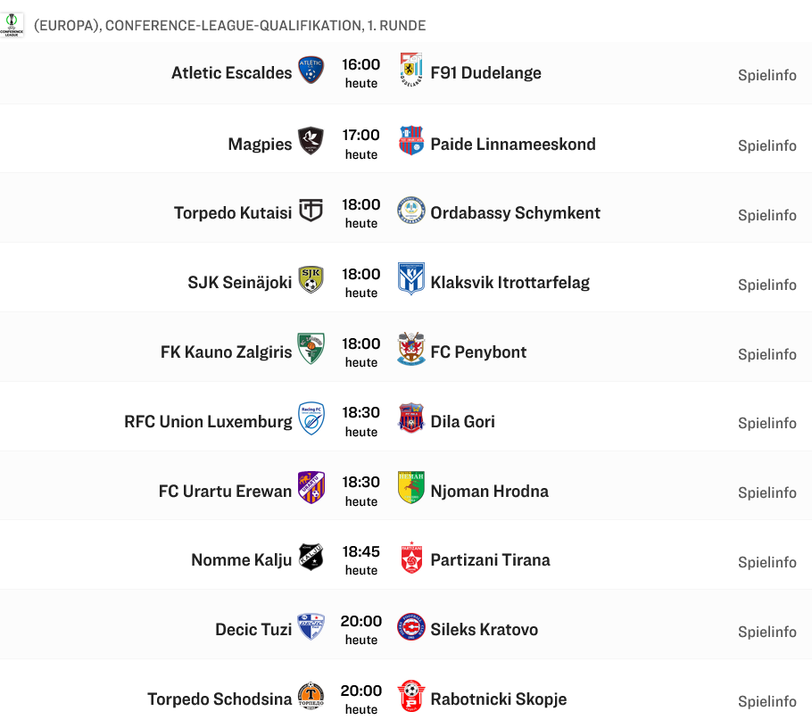This screenshot has height=728, width=812.
Task: Click the Conference League logo in header
Action: point(12,24)
